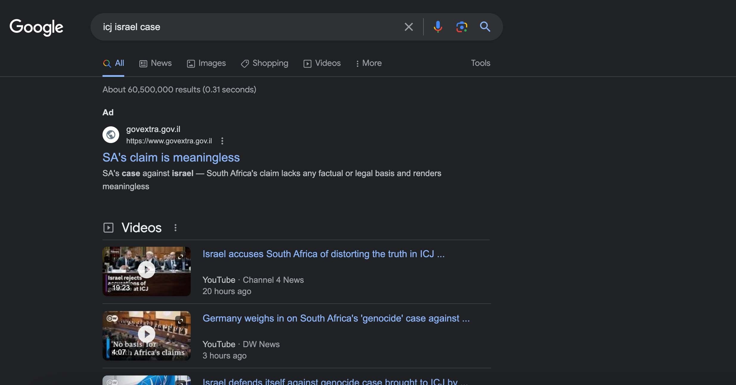Expand the More search options dropdown

pyautogui.click(x=368, y=63)
